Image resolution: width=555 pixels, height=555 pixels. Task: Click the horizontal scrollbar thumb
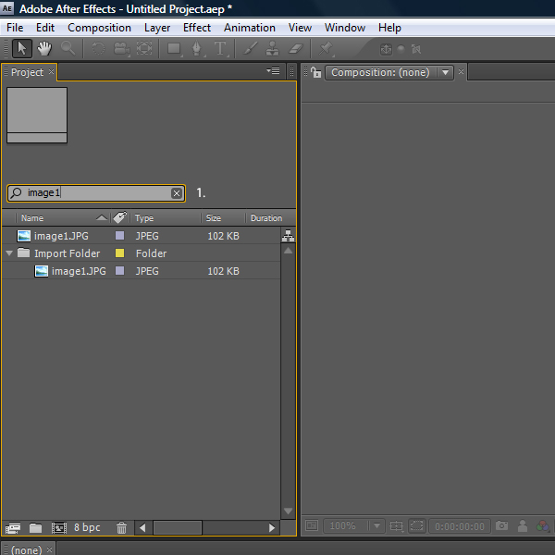click(178, 528)
